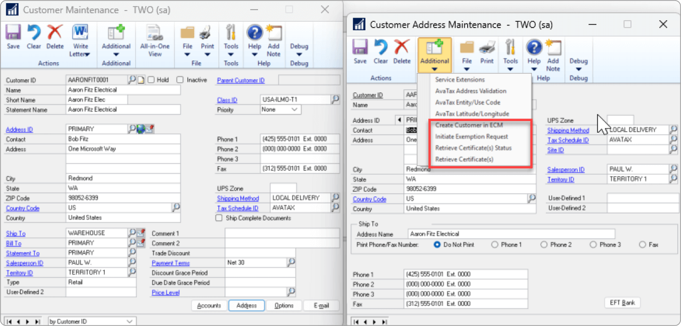Click the Clear icon in Customer Address Maintenance

coord(381,53)
